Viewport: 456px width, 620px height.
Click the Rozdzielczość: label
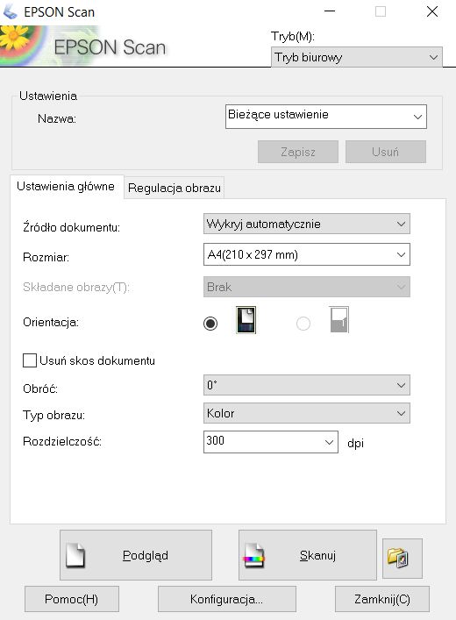pyautogui.click(x=62, y=441)
